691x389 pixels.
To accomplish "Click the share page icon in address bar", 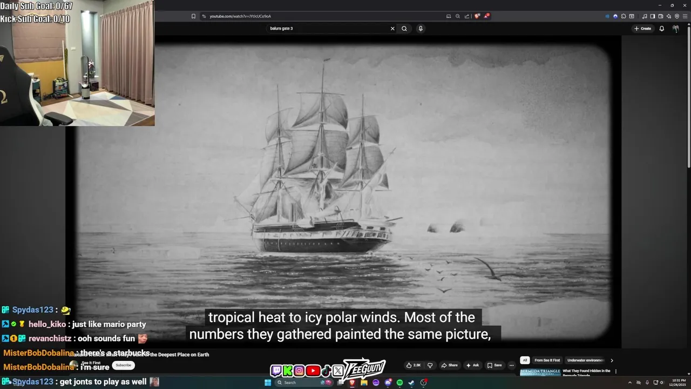I will pos(467,16).
